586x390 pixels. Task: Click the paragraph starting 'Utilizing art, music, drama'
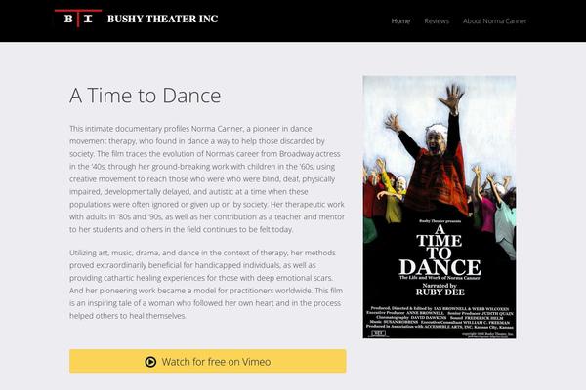[206, 284]
